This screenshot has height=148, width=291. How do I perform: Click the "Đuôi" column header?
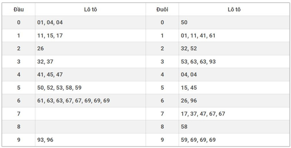[162, 9]
